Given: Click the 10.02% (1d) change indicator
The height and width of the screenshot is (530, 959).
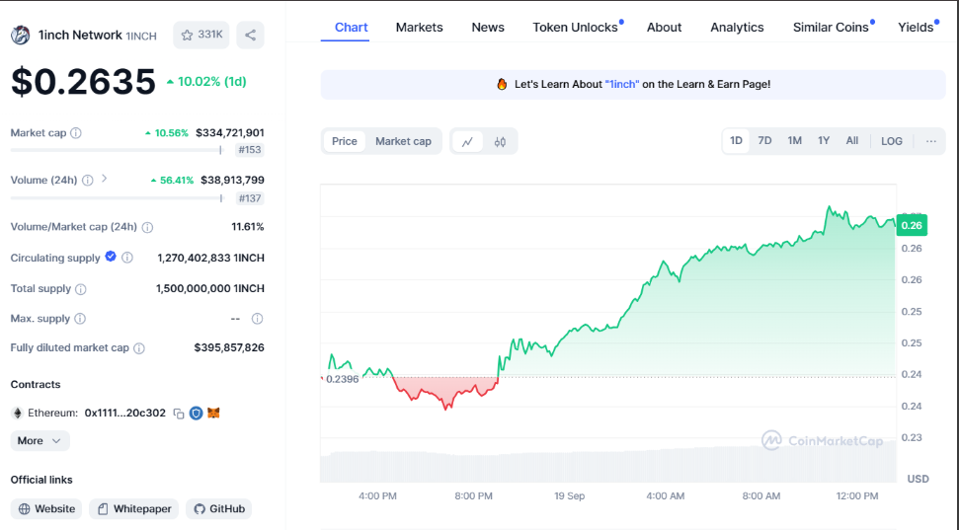Looking at the screenshot, I should coord(206,81).
